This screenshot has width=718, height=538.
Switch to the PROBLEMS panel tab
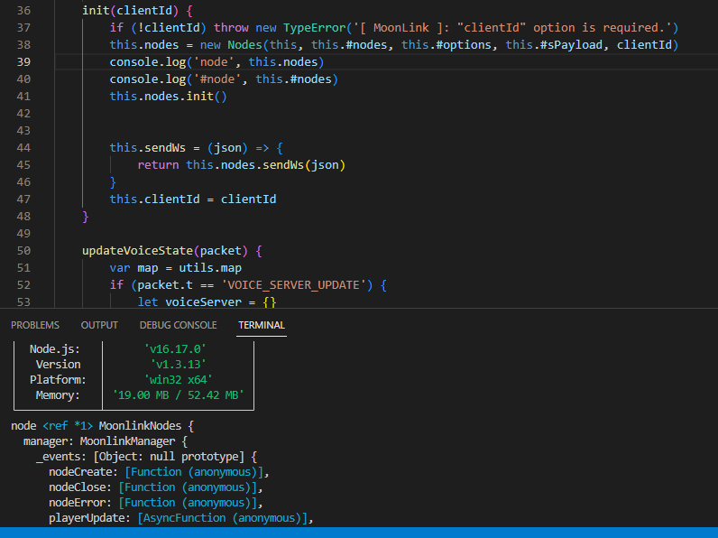pos(35,325)
